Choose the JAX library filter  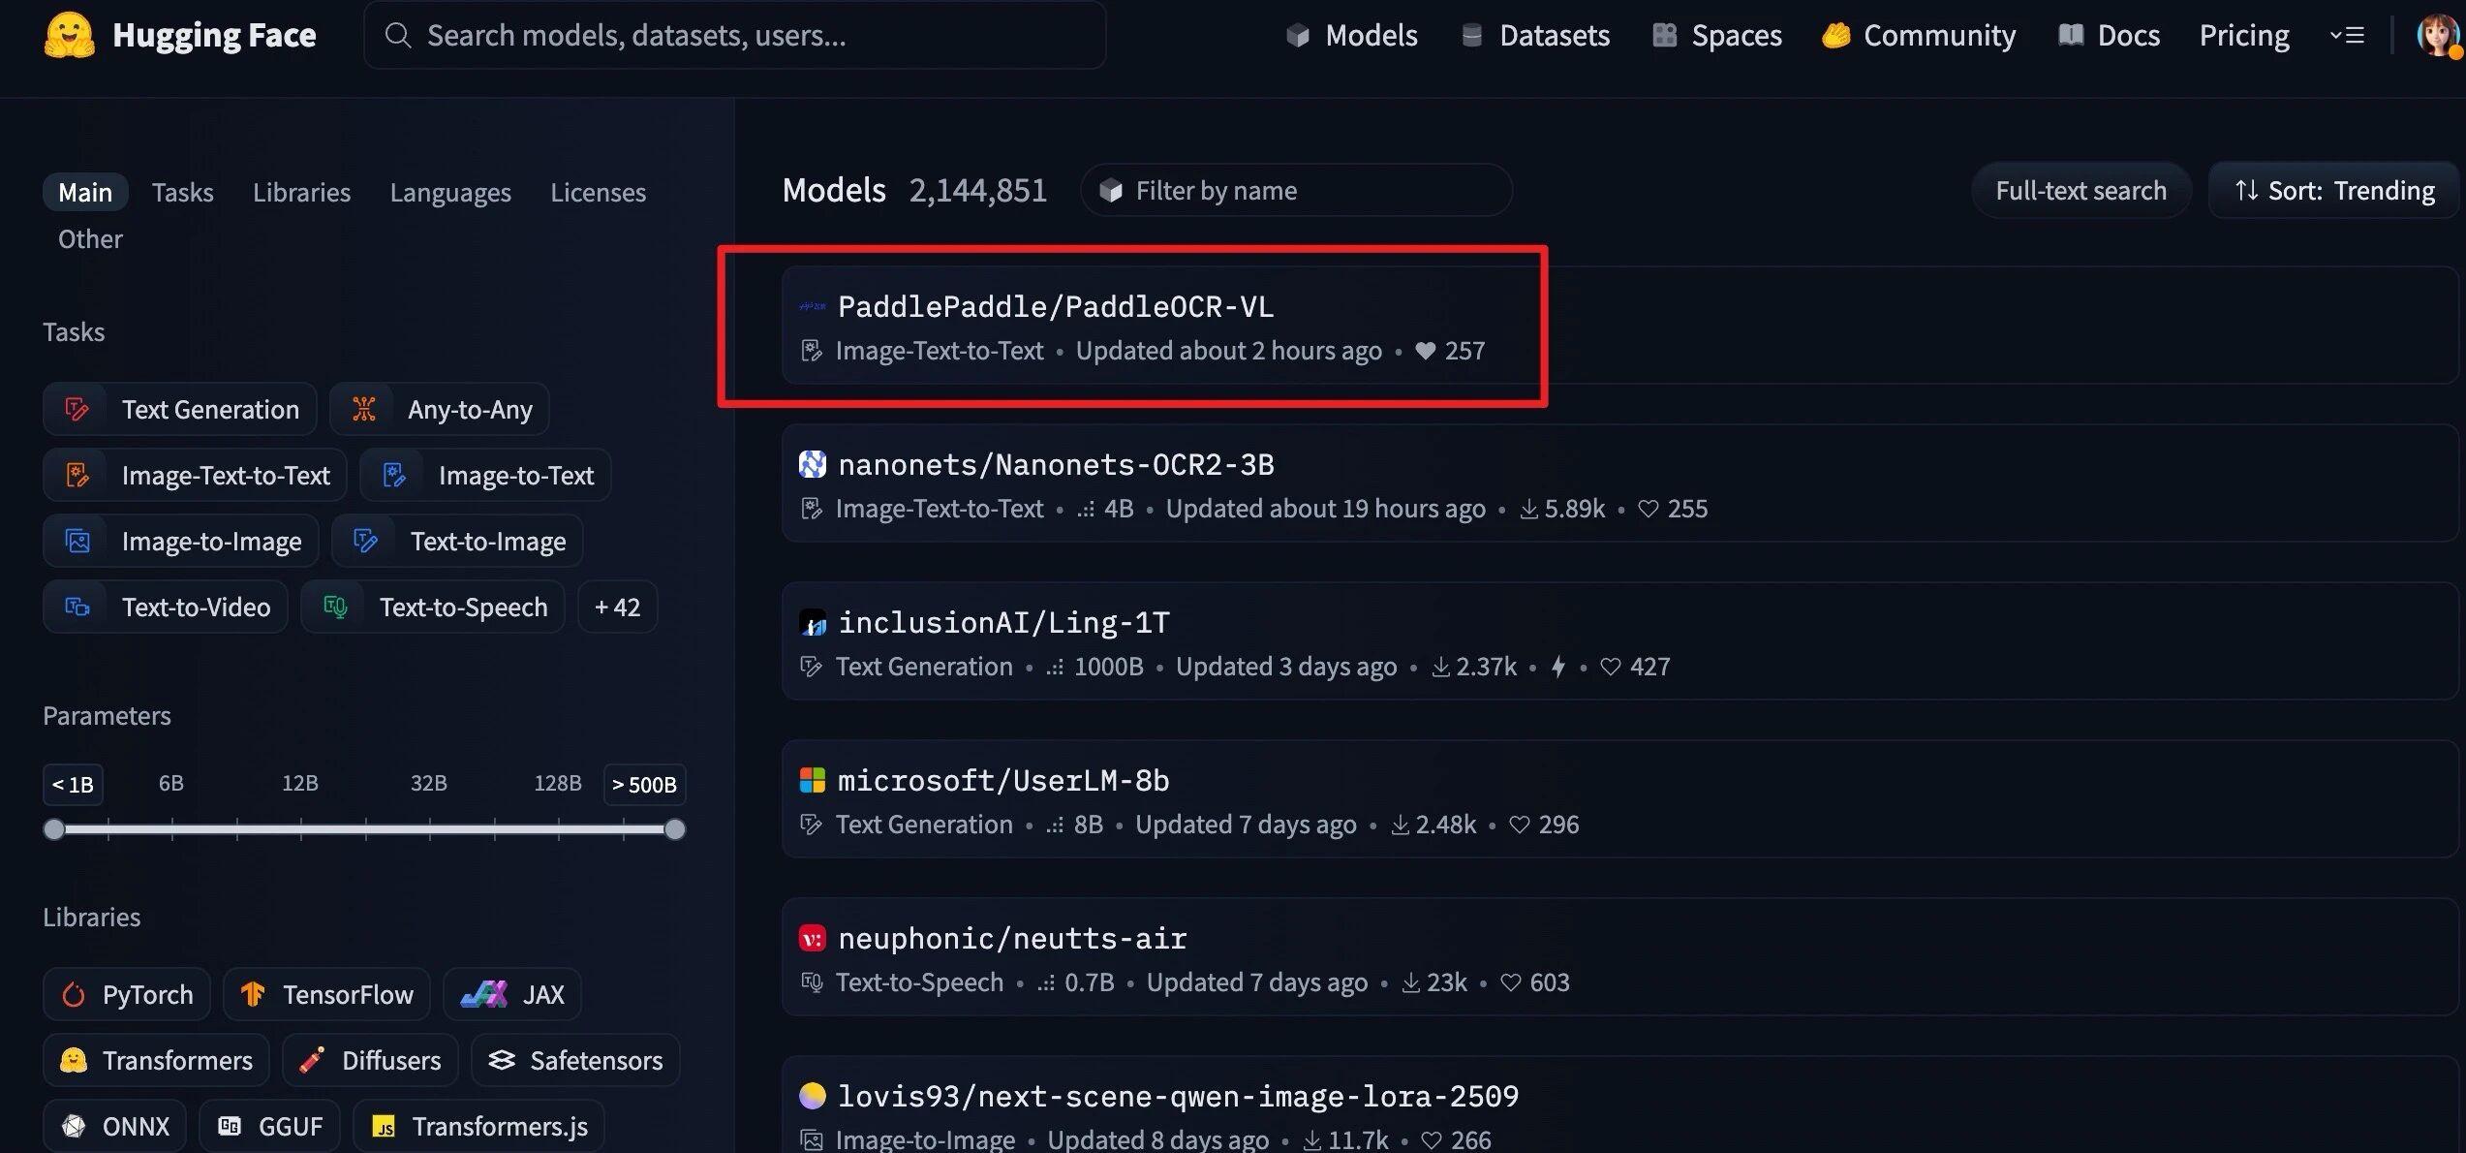pos(512,994)
